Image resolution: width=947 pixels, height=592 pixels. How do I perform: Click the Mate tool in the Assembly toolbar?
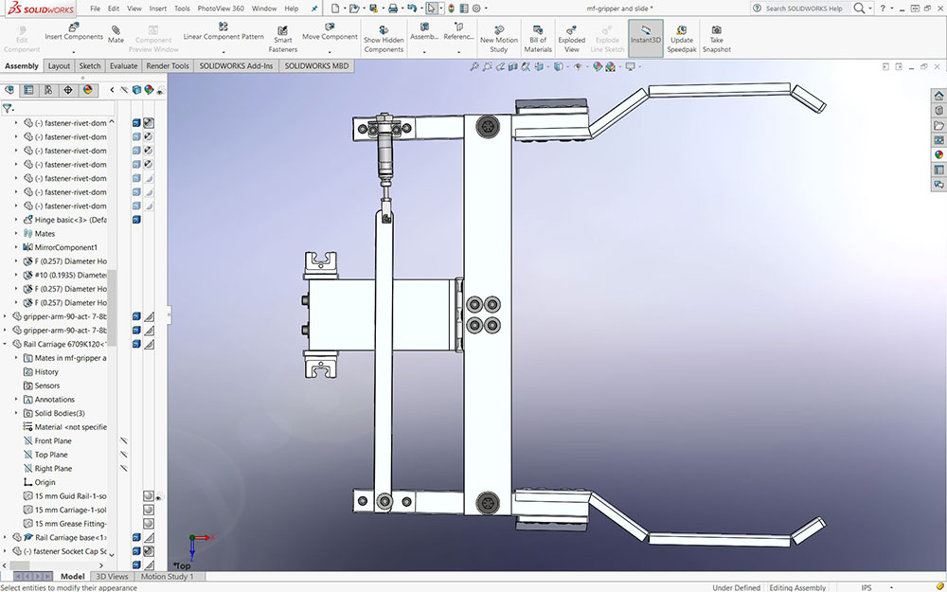pyautogui.click(x=116, y=34)
